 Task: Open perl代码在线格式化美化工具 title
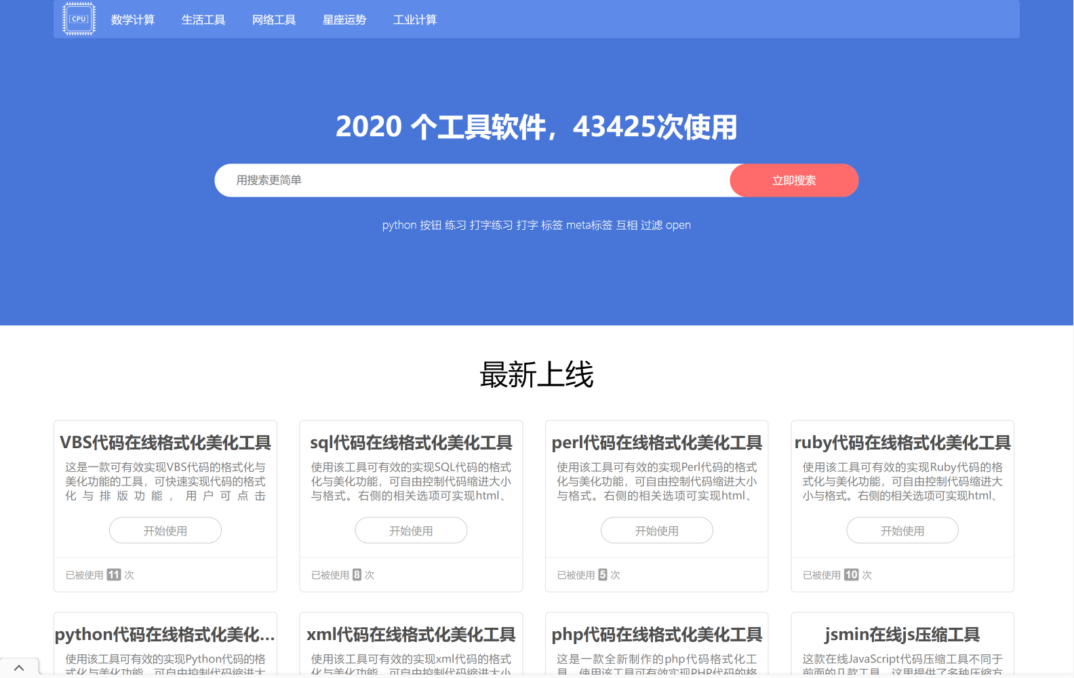coord(657,443)
